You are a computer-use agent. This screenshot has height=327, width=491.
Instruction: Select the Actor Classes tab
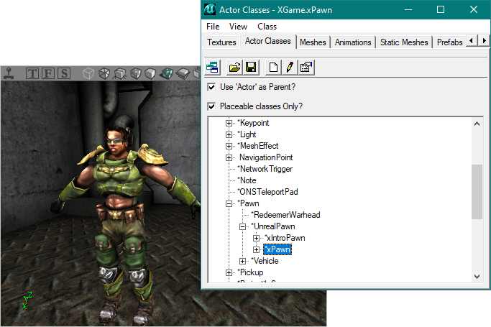pyautogui.click(x=267, y=41)
